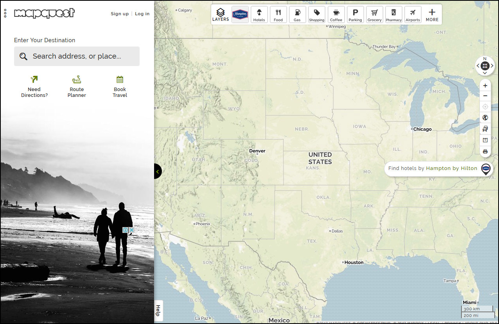The image size is (499, 324).
Task: Click the Houston city label
Action: pos(354,262)
